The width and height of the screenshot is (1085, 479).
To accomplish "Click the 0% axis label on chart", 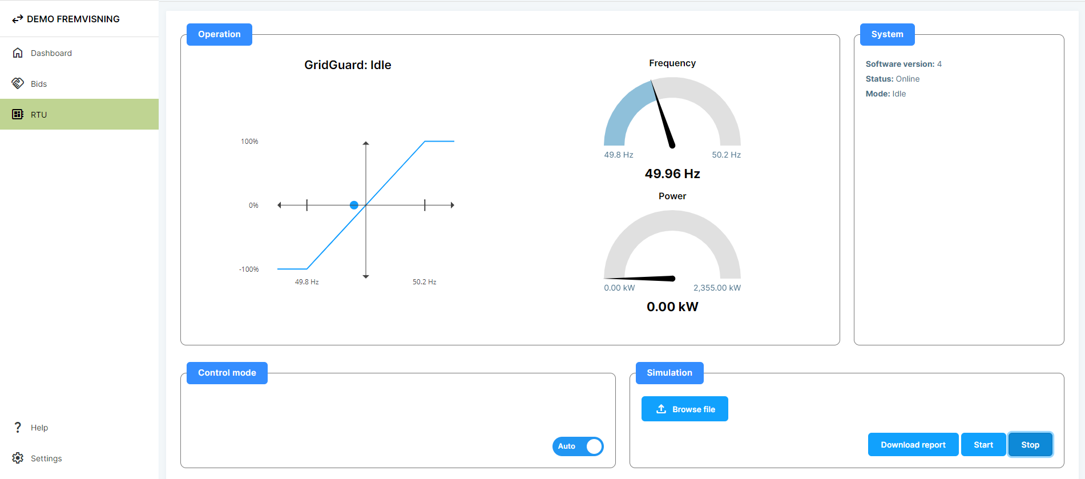I will coord(253,206).
